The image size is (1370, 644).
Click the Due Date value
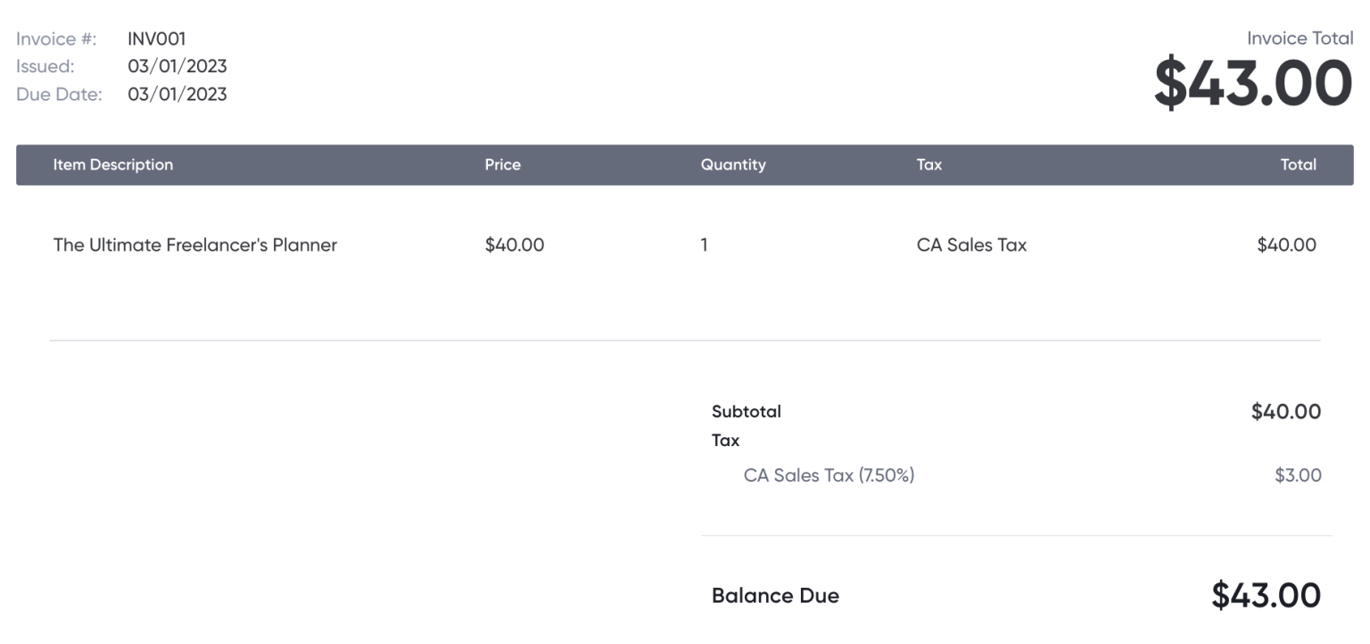tap(177, 94)
